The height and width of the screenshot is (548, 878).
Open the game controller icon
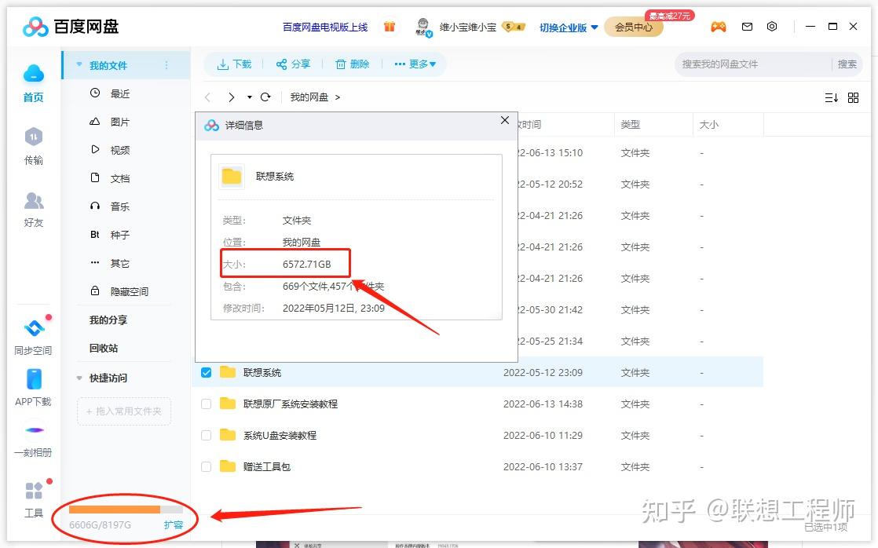pos(719,27)
